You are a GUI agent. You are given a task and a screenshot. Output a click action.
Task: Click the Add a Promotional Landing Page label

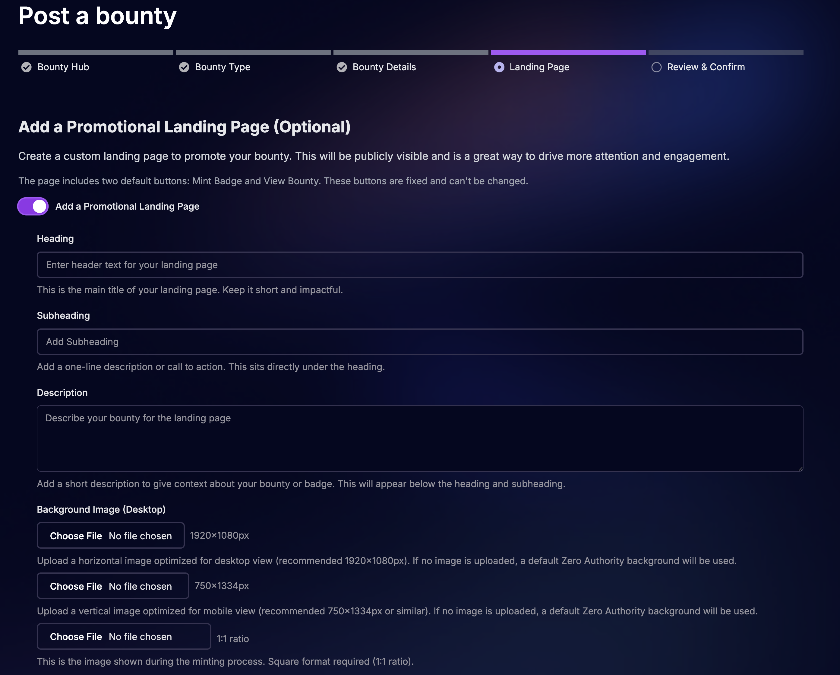click(128, 206)
